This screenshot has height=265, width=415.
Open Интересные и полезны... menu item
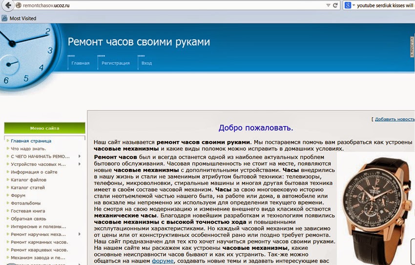tap(39, 226)
